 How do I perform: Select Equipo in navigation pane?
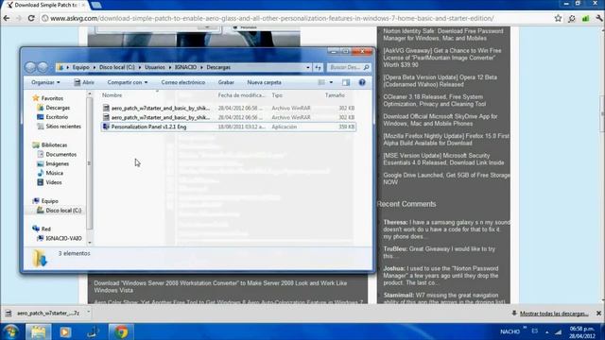pos(45,201)
